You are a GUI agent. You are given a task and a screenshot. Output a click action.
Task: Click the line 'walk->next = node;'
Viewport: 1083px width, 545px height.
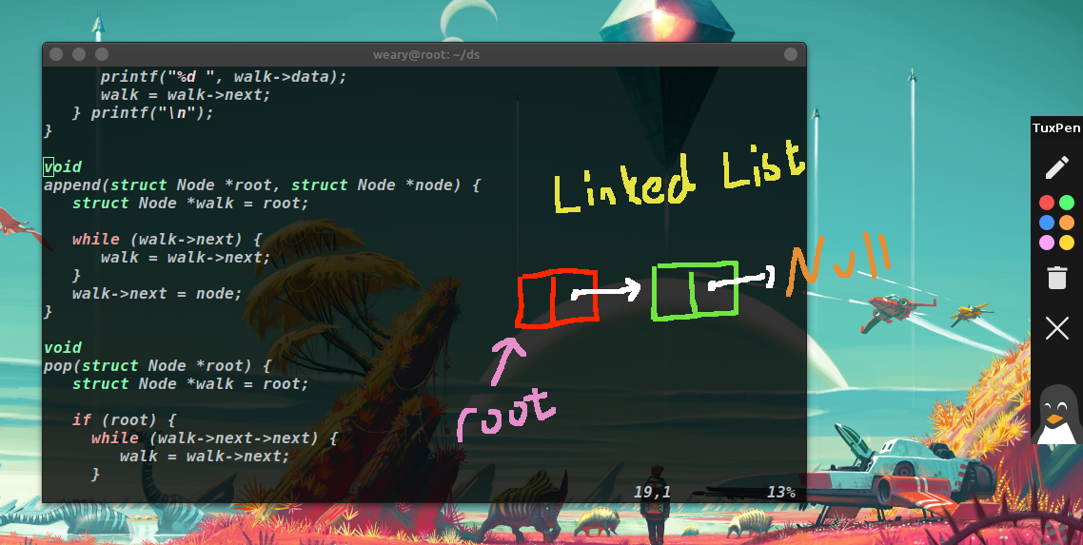coord(157,293)
